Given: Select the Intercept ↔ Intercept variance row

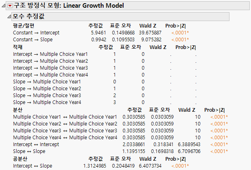Looking at the screenshot, I should [36, 144].
